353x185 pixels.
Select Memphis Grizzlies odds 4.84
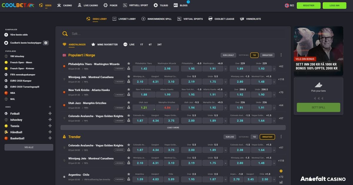pyautogui.click(x=167, y=108)
